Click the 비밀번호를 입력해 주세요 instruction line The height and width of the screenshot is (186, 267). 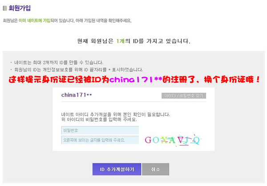click(x=99, y=119)
